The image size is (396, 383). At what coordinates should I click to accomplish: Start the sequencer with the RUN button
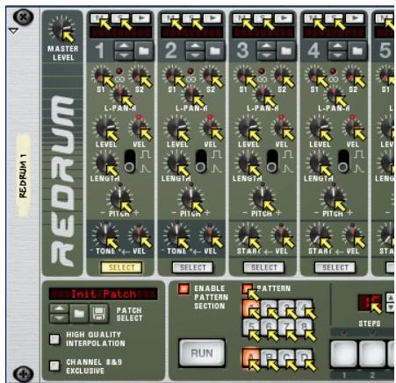202,353
